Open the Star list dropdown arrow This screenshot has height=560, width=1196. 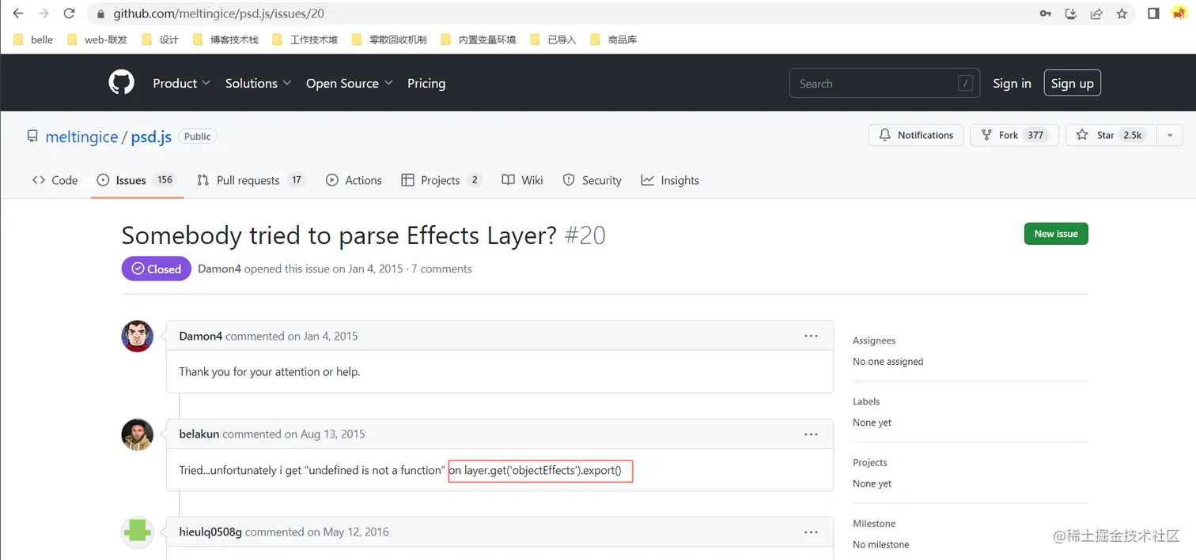coord(1169,135)
